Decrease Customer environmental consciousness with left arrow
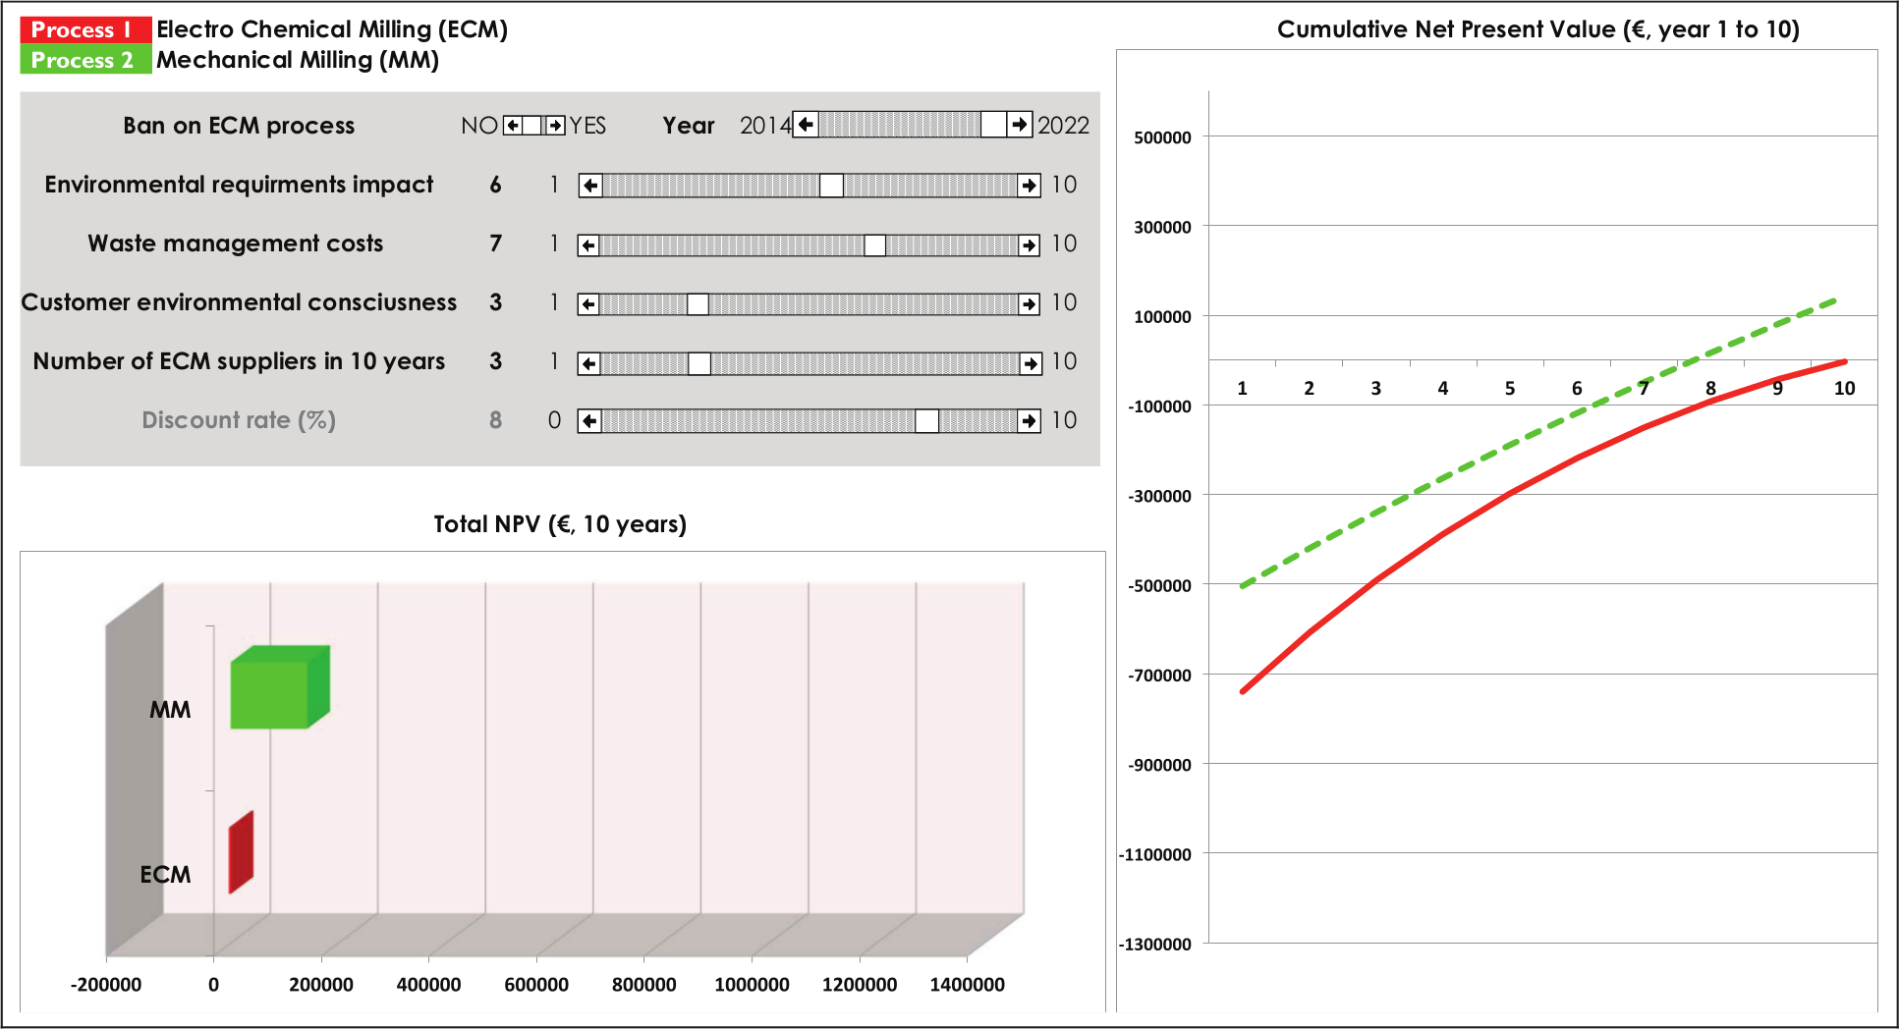 pos(588,304)
